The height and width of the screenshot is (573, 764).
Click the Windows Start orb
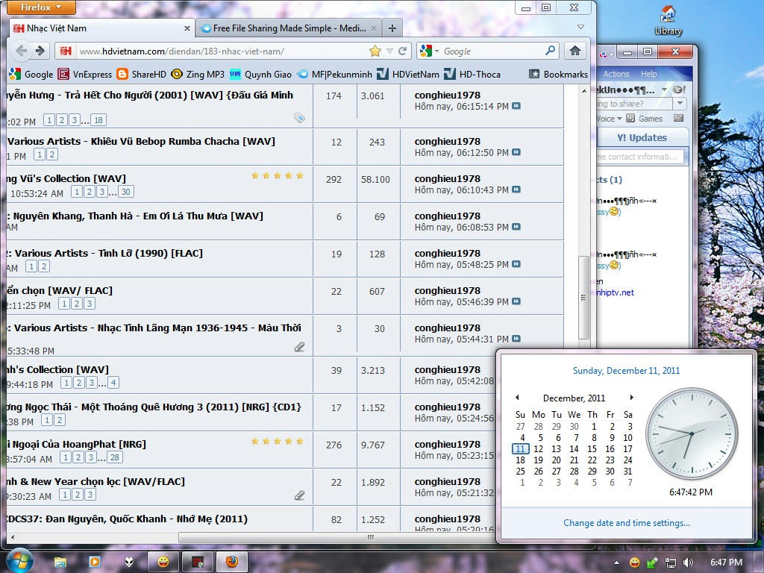pyautogui.click(x=19, y=561)
